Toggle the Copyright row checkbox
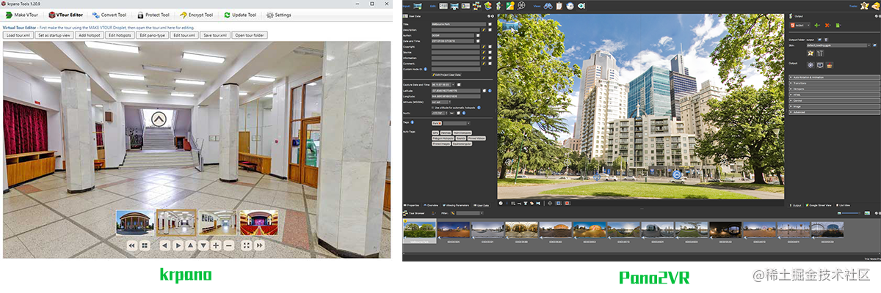 pos(490,47)
